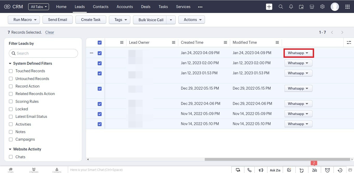
Task: Open the announcements megaphone icon
Action: click(x=261, y=170)
